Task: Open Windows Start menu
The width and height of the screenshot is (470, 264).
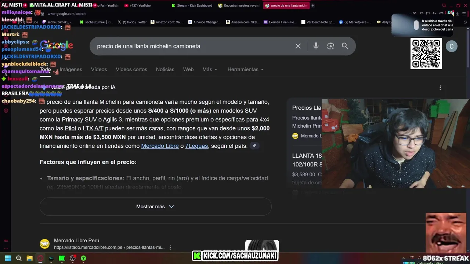Action: [x=8, y=258]
